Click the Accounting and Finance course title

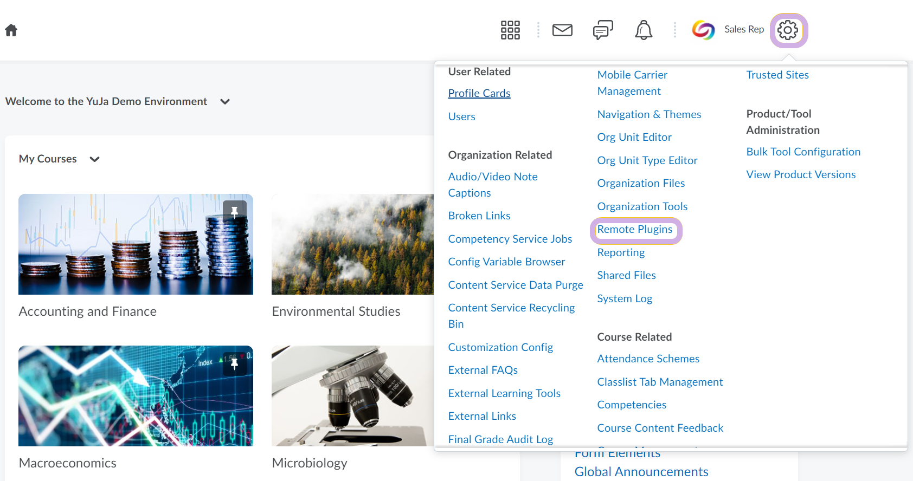click(88, 311)
